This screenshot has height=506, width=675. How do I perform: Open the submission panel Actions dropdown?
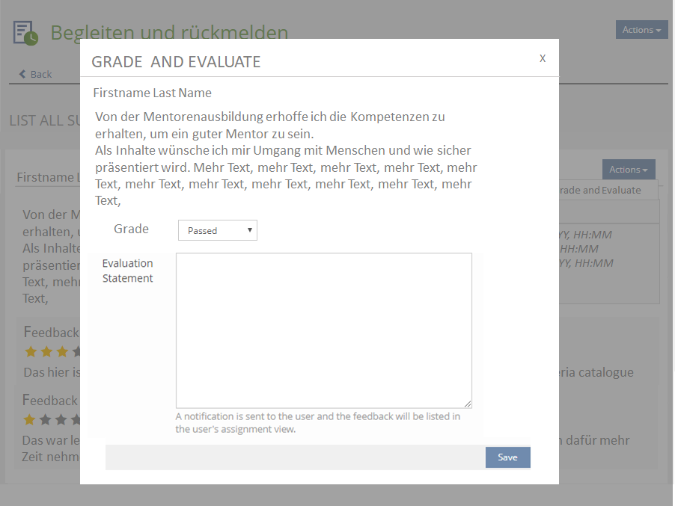[628, 170]
